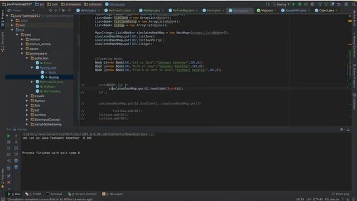This screenshot has height=201, width=357.
Task: Click the Run tool window button
Action: 14,194
